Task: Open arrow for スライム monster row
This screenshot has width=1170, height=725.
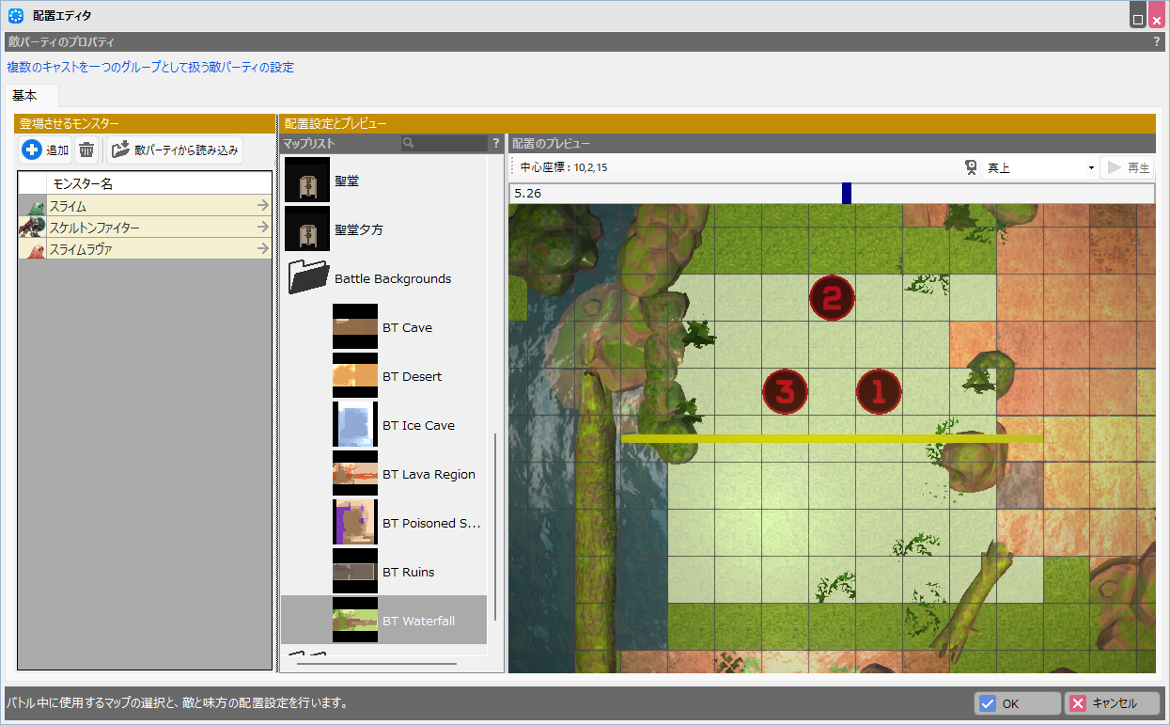Action: click(x=262, y=206)
